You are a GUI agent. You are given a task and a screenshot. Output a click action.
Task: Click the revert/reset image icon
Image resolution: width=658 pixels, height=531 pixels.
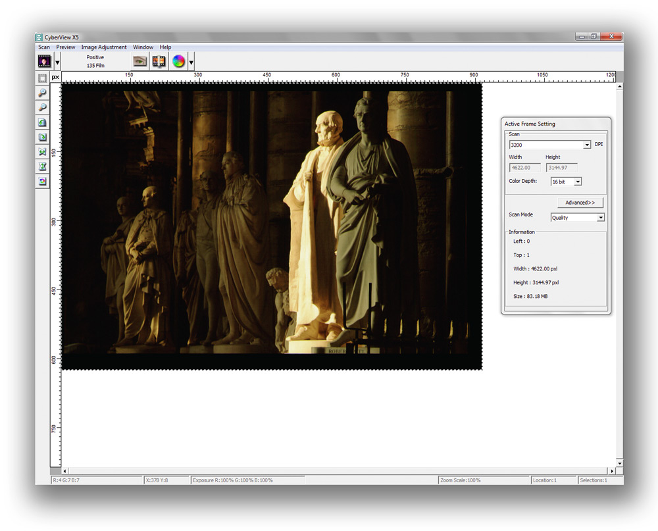[42, 182]
